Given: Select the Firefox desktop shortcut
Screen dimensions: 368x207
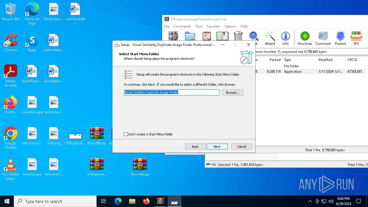Looking at the screenshot, I should [x=11, y=105].
